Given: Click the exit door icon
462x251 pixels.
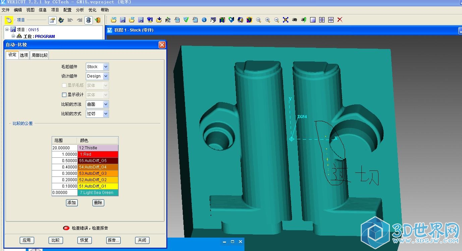Looking at the screenshot, I should 98,20.
